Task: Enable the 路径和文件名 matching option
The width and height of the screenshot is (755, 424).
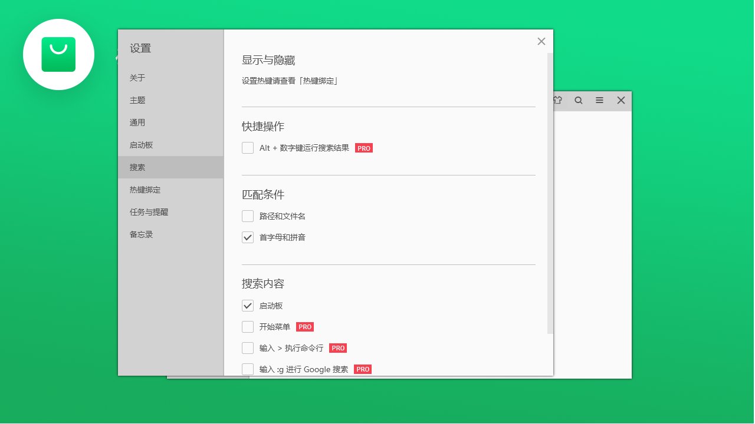Action: click(x=248, y=216)
